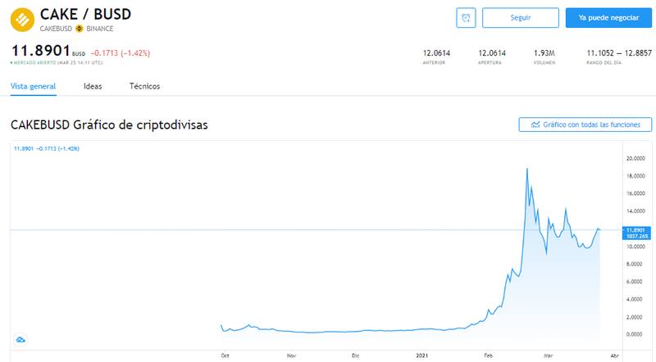Click the CAKE/BUSD coin logo icon

[22, 20]
